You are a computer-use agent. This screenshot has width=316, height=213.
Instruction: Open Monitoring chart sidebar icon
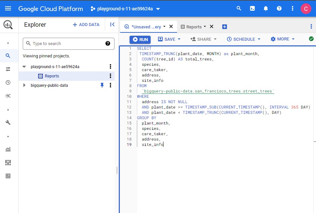[x=8, y=149]
